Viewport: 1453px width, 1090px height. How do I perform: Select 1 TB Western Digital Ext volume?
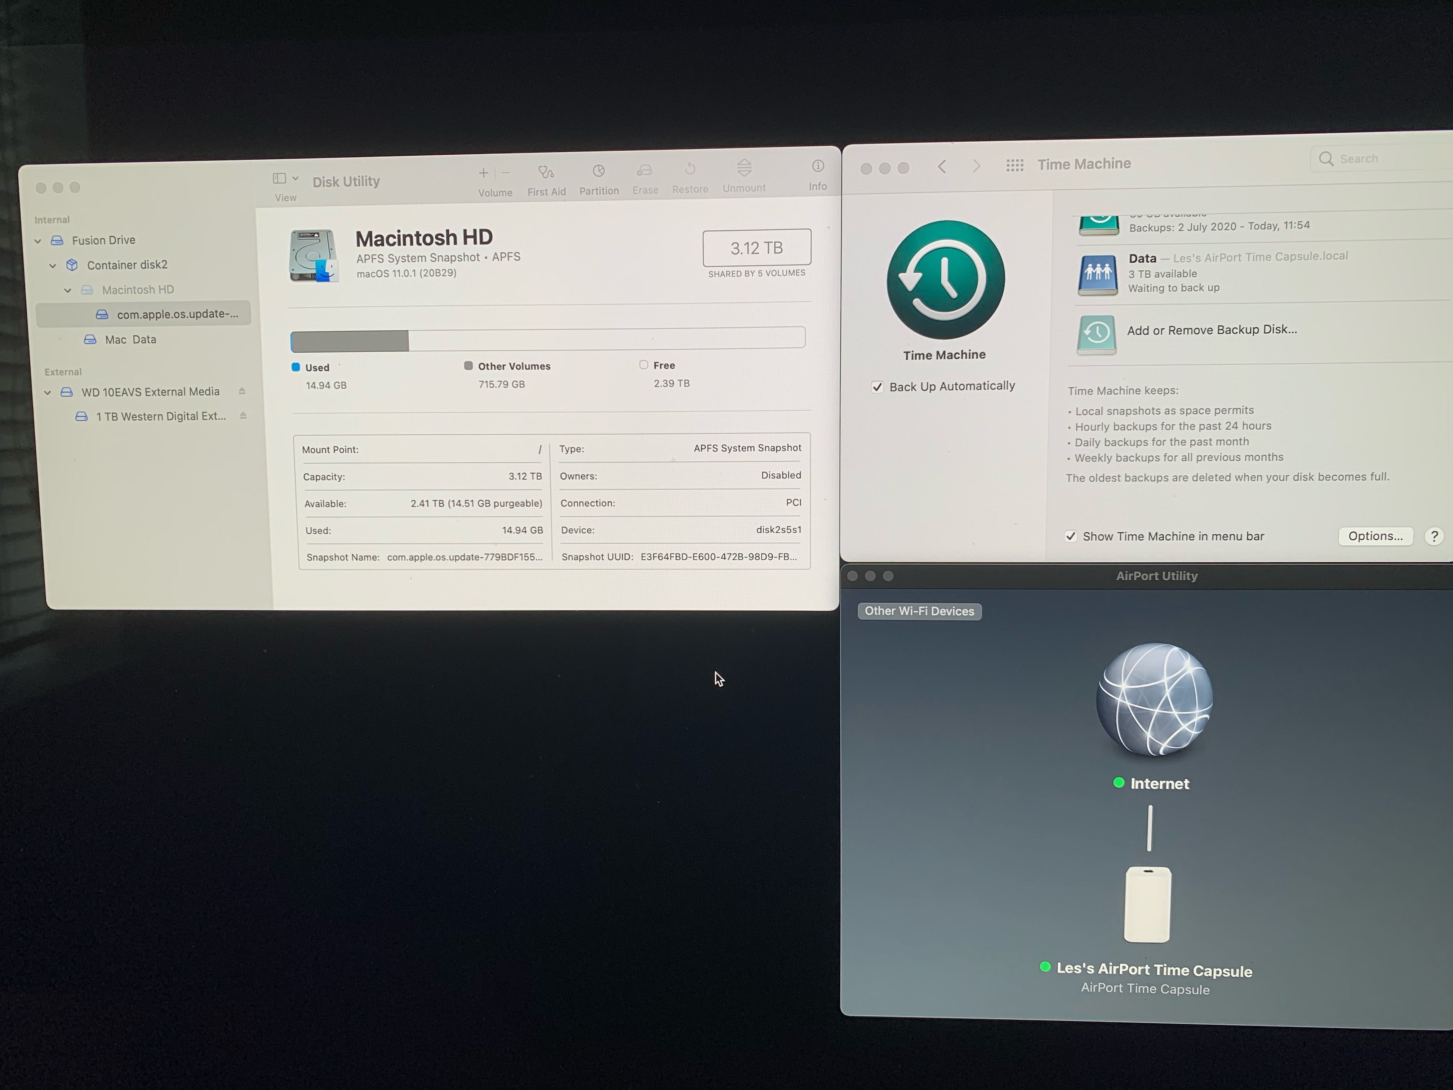click(x=160, y=417)
